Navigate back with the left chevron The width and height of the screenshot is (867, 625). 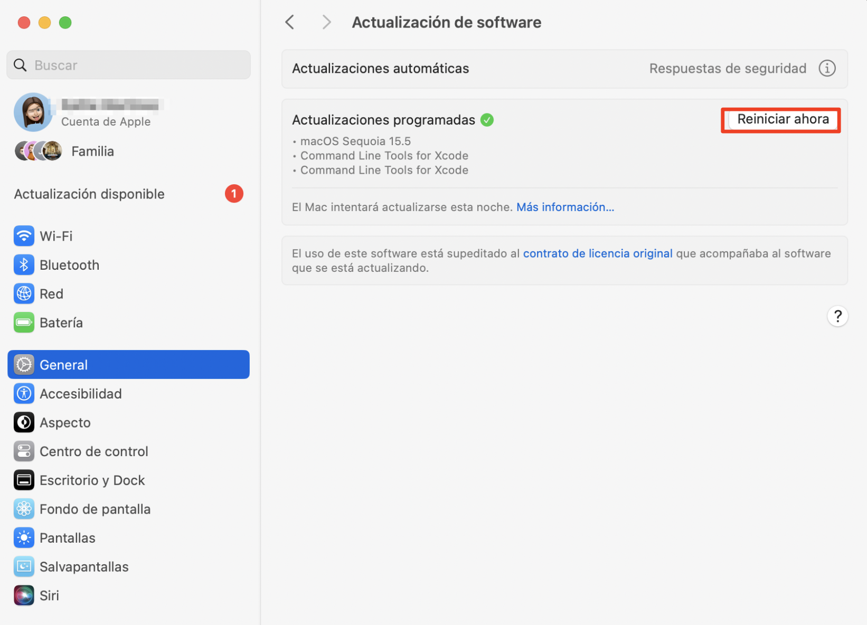pyautogui.click(x=289, y=22)
